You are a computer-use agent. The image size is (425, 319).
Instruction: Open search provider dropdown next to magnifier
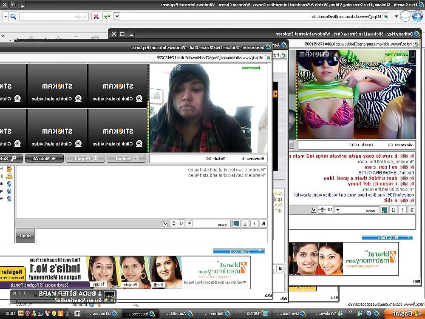pyautogui.click(x=6, y=17)
